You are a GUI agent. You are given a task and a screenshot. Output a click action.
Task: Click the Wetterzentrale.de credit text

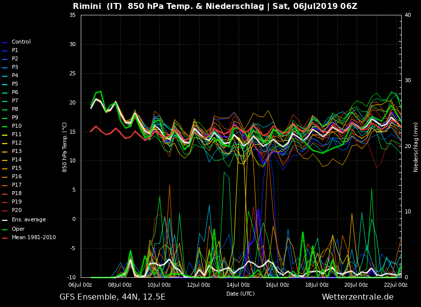[358, 297]
